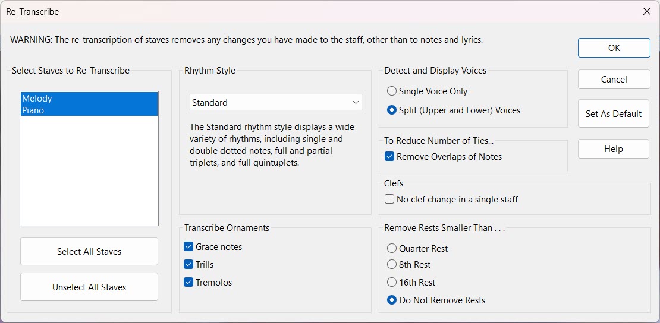The width and height of the screenshot is (660, 323).
Task: Pick the 16th Rest option
Action: [x=392, y=283]
